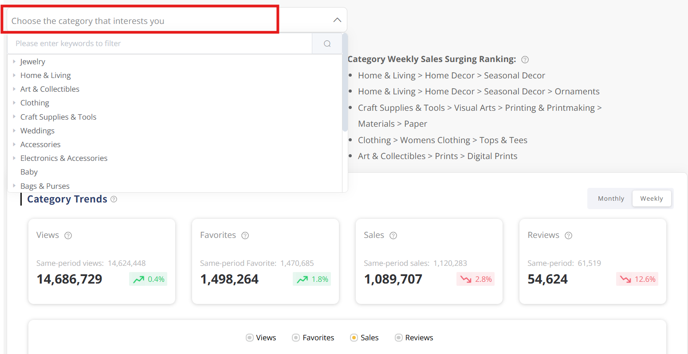Click the Favorites card help icon

[245, 235]
